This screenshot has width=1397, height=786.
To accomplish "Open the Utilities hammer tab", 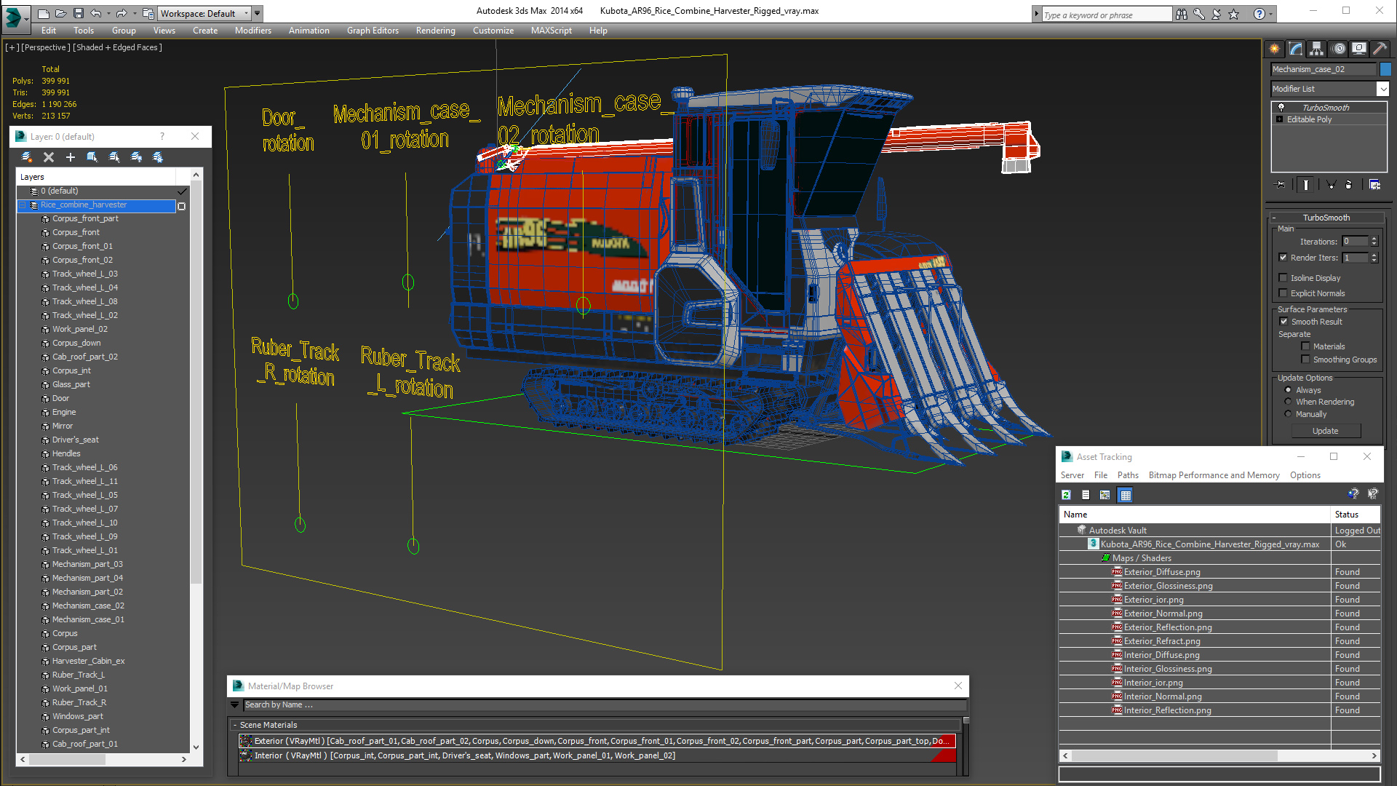I will point(1380,49).
